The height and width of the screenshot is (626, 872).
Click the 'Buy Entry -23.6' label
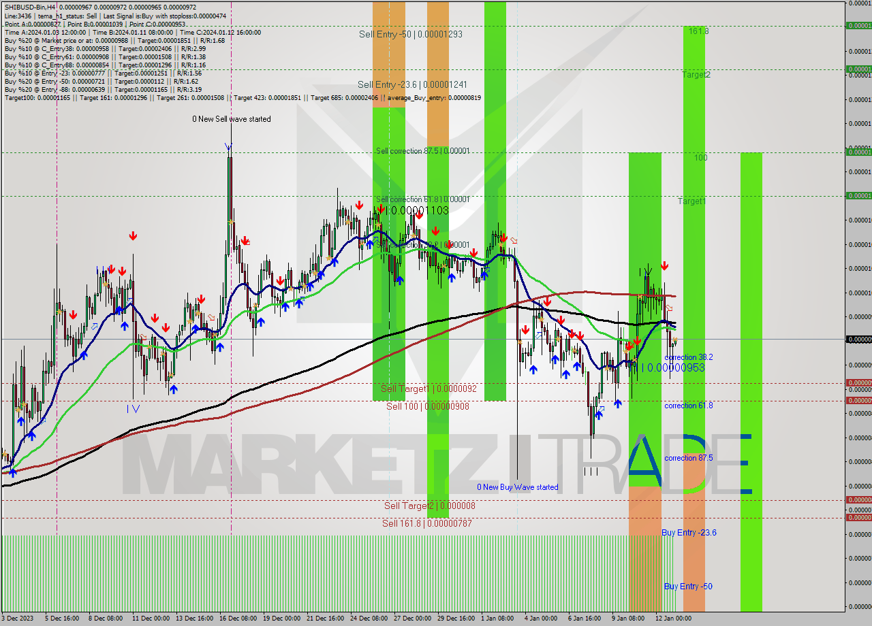point(689,533)
